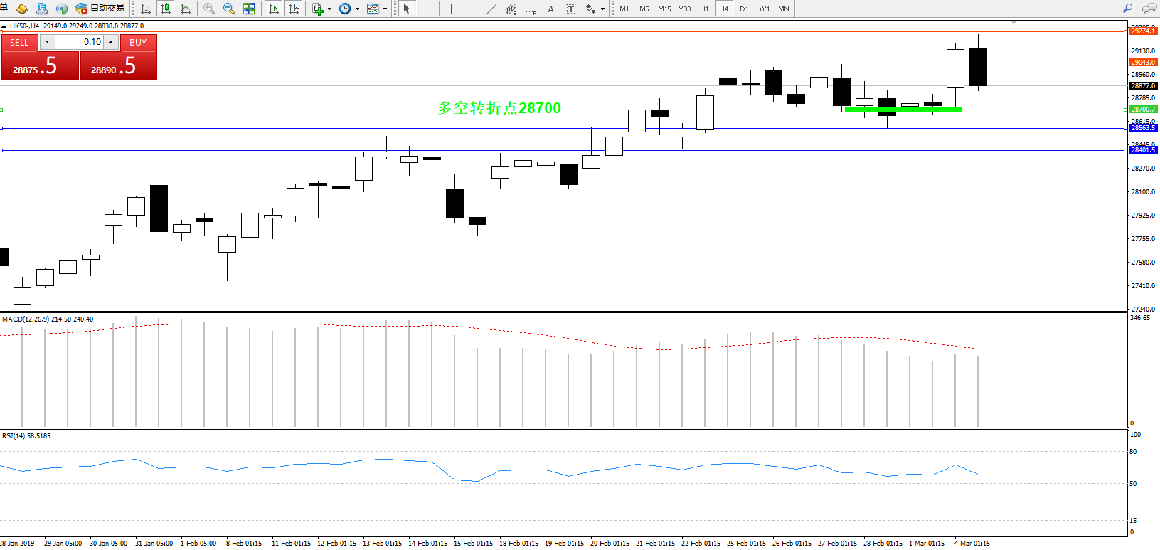Open the chat bubbles icon
The width and height of the screenshot is (1160, 550).
click(x=1149, y=9)
